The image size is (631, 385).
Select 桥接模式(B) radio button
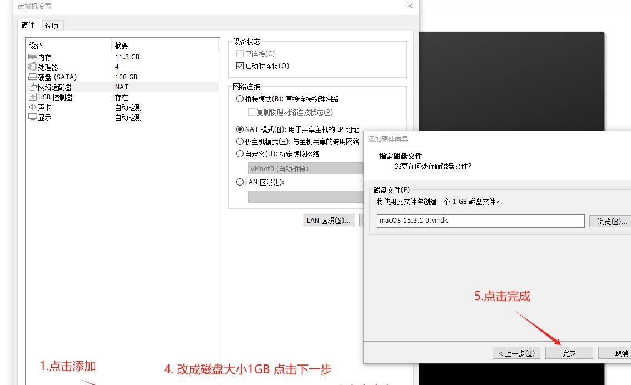coord(240,98)
